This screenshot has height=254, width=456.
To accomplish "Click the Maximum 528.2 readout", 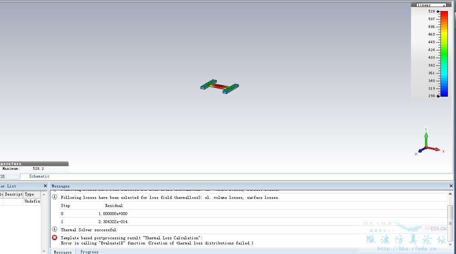I will pos(23,169).
